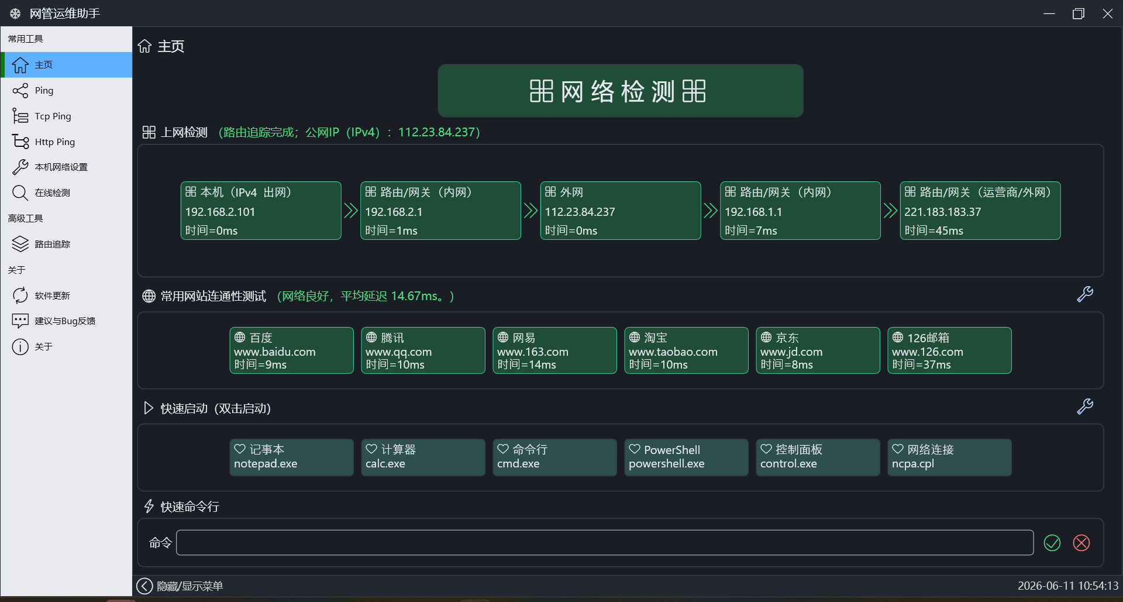Select the 本机 (IPv4 出网) node card

[261, 211]
